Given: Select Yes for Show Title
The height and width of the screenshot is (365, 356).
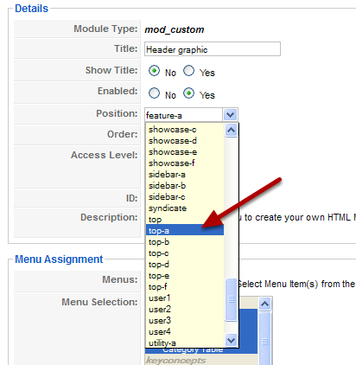Looking at the screenshot, I should tap(189, 71).
